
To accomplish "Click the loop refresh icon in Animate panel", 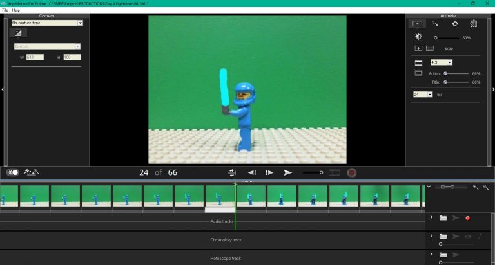I will point(455,24).
